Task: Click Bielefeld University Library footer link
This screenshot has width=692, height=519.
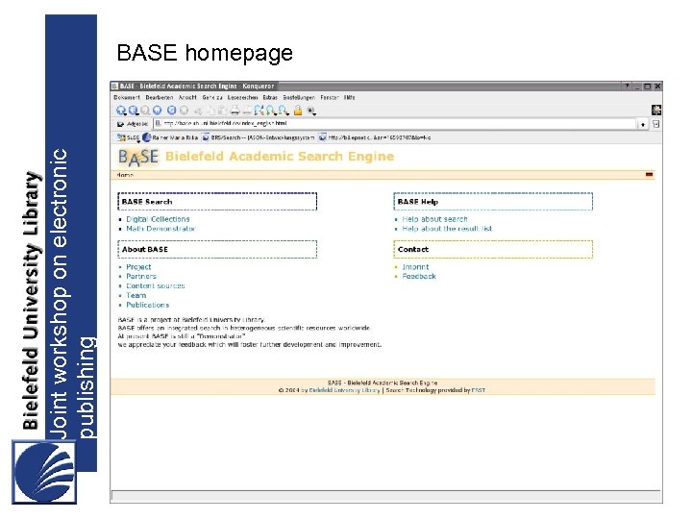Action: 344,390
